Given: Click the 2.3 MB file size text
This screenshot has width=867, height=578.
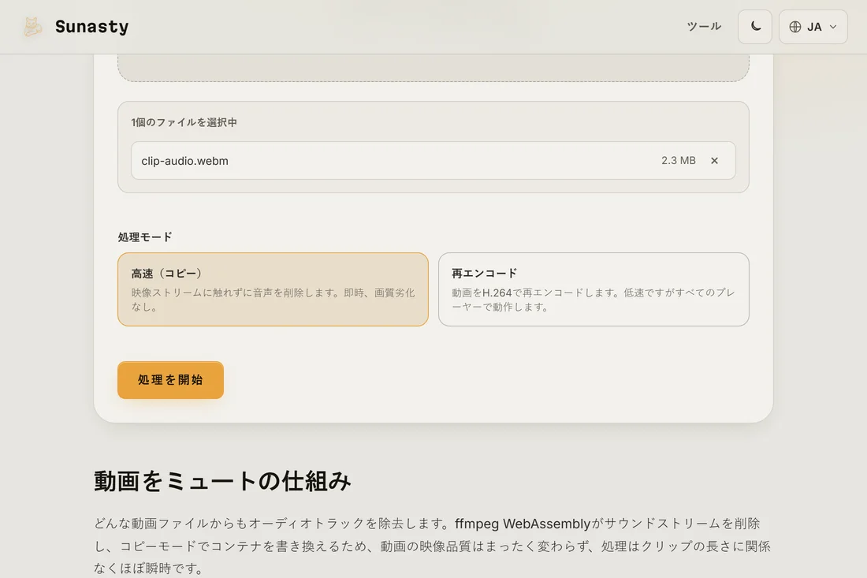Looking at the screenshot, I should click(x=679, y=160).
